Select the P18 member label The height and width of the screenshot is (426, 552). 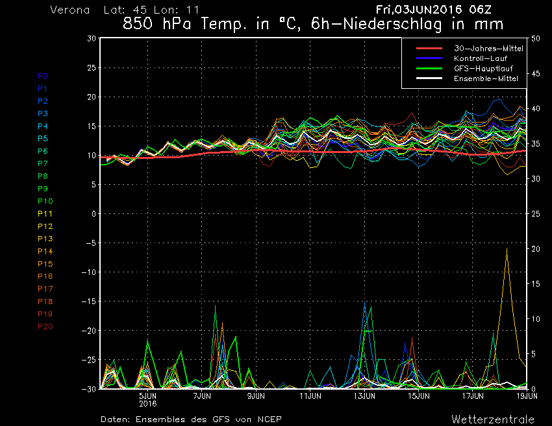pyautogui.click(x=45, y=302)
